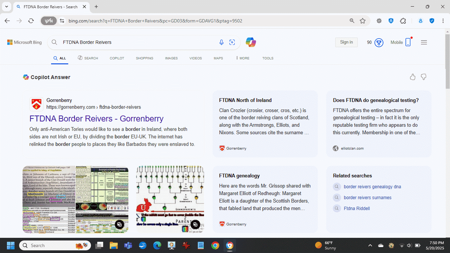
Task: Bookmark this page with star icon
Action: (363, 21)
